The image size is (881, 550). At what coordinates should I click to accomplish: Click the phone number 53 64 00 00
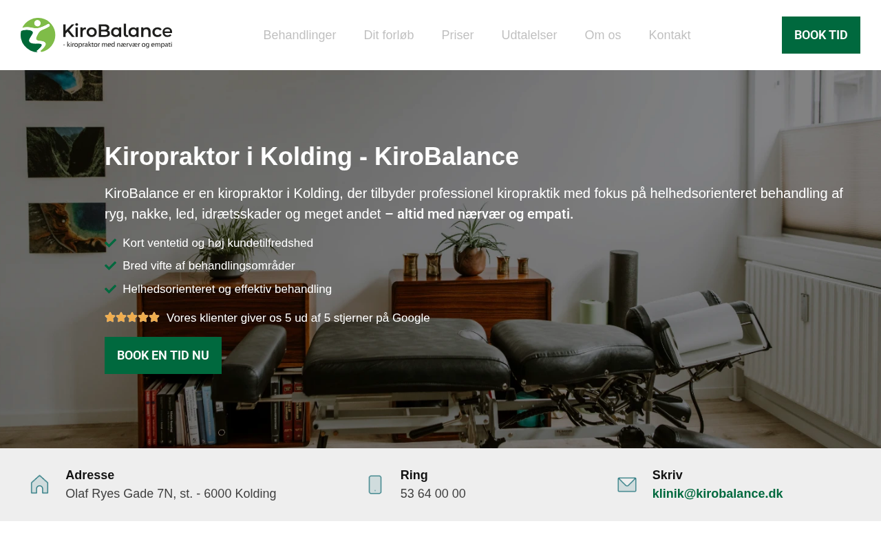(x=433, y=494)
